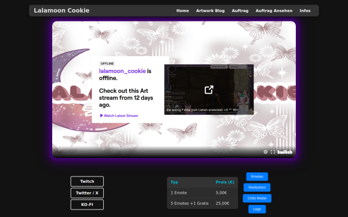Open the Artwork Blog page

(210, 10)
